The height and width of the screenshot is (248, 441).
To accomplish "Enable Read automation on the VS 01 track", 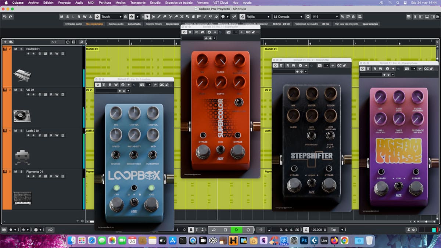I will pyautogui.click(x=51, y=94).
